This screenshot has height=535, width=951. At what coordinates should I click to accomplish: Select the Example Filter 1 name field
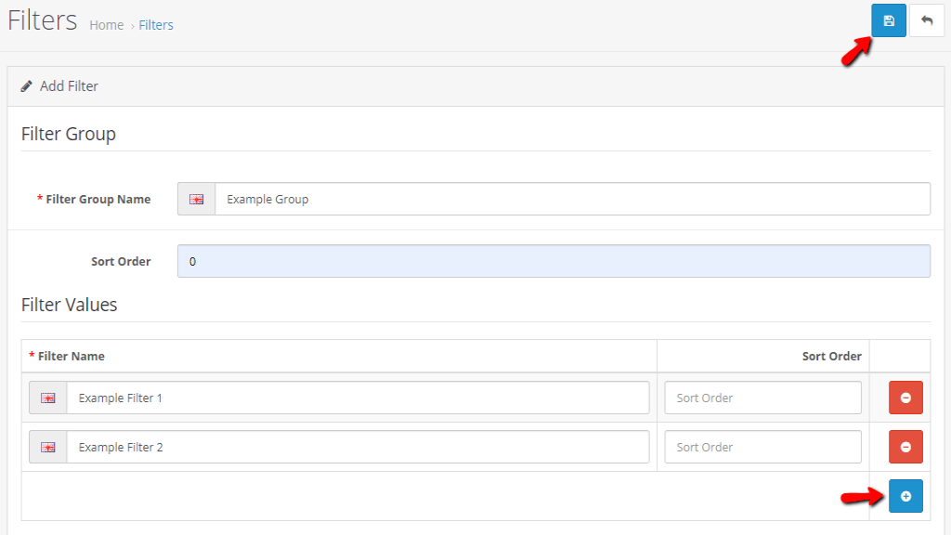pos(358,398)
